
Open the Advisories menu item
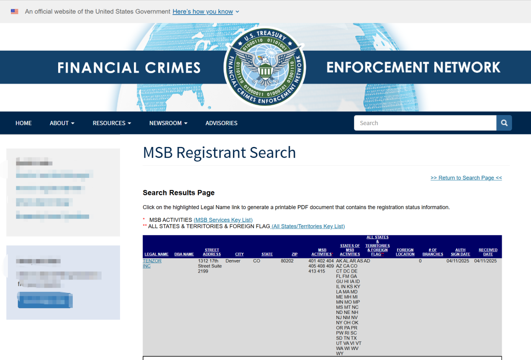[x=221, y=123]
